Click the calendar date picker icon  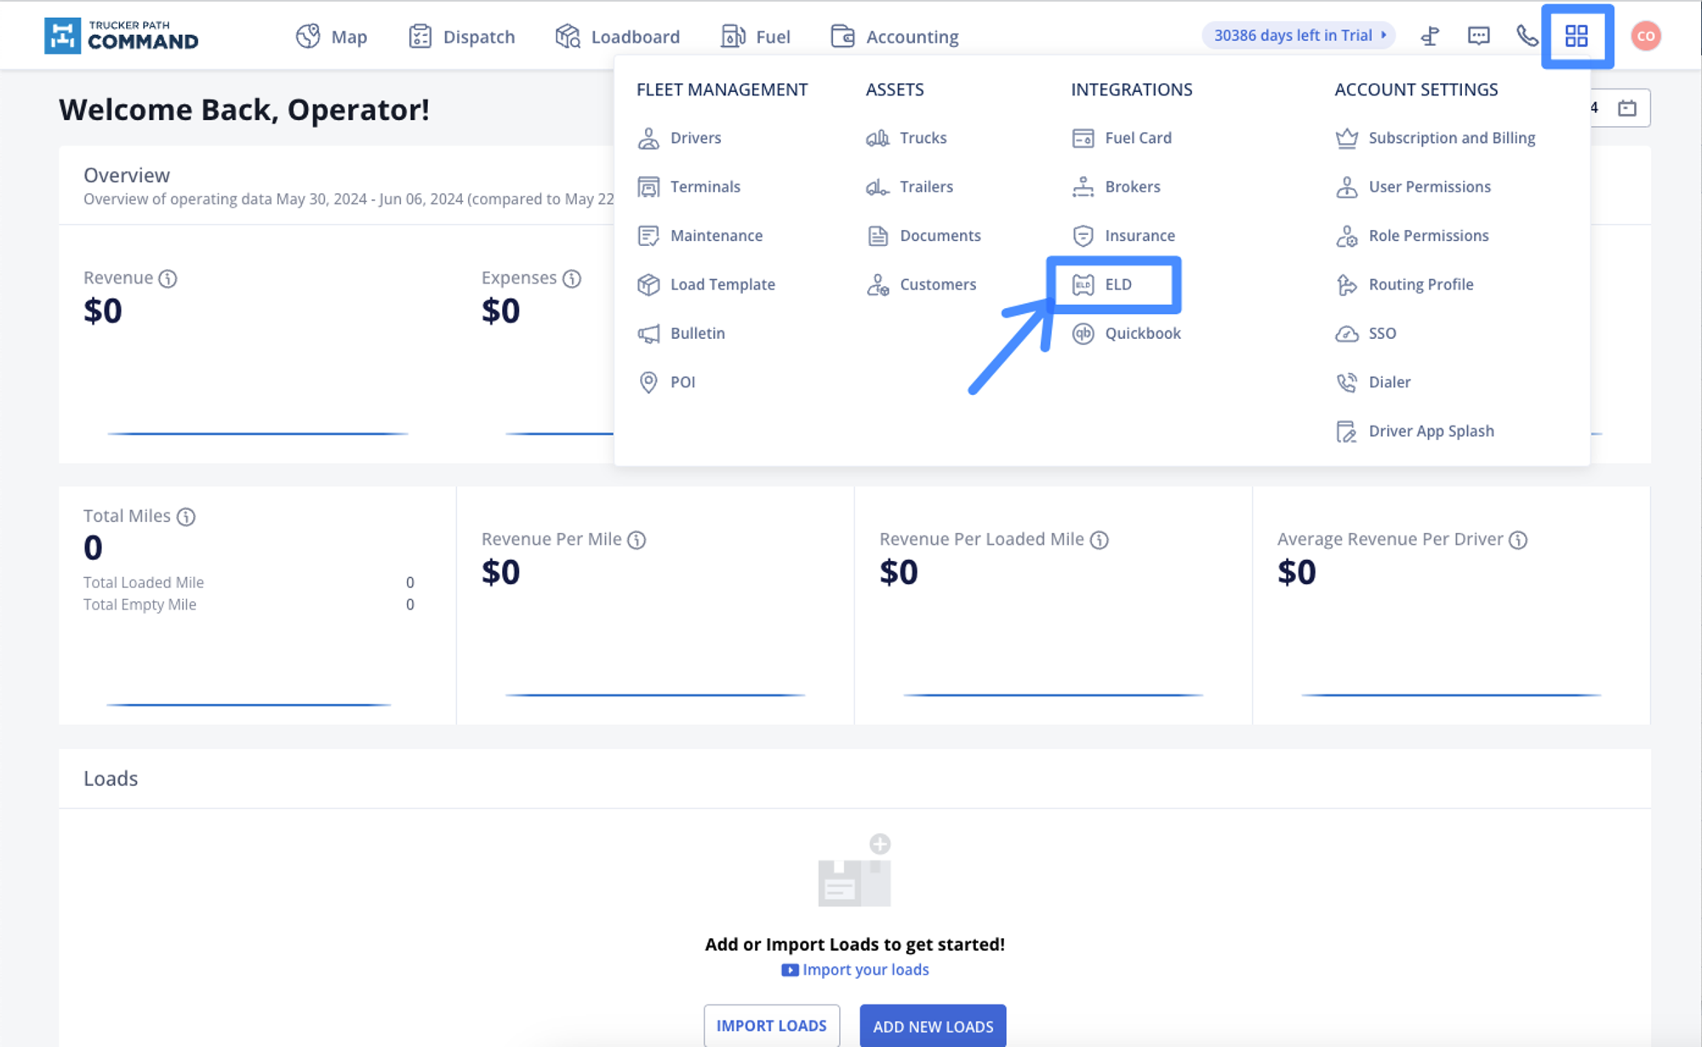pyautogui.click(x=1627, y=108)
